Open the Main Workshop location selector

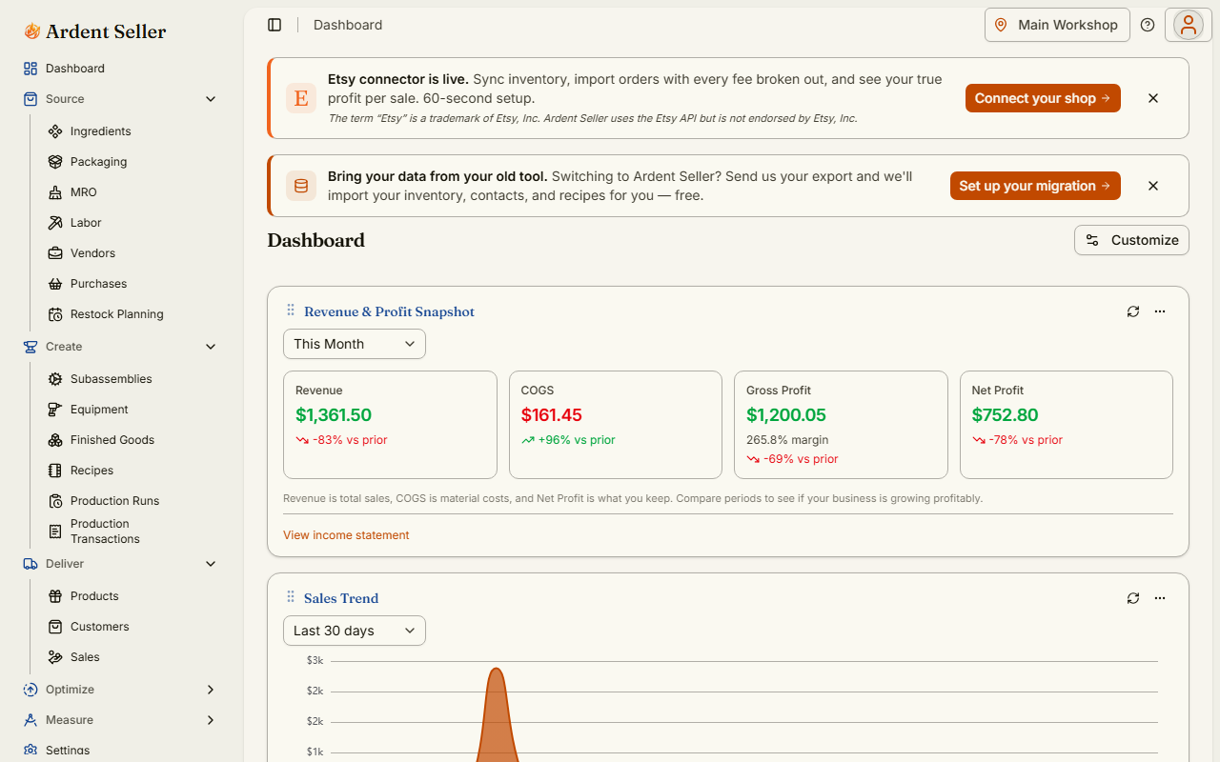[1057, 25]
